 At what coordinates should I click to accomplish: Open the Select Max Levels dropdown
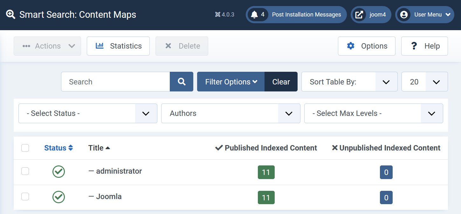pyautogui.click(x=374, y=113)
